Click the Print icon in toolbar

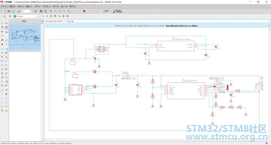click(x=13, y=11)
